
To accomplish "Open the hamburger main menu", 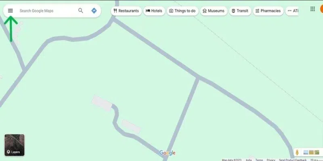I will [x=10, y=11].
